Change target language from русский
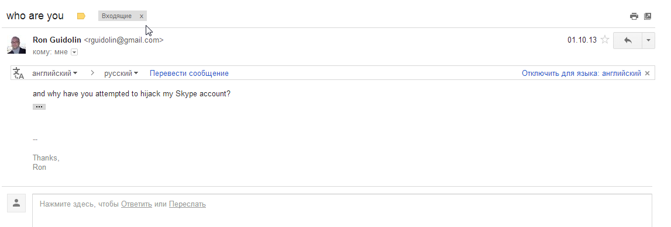The image size is (671, 227). click(121, 74)
